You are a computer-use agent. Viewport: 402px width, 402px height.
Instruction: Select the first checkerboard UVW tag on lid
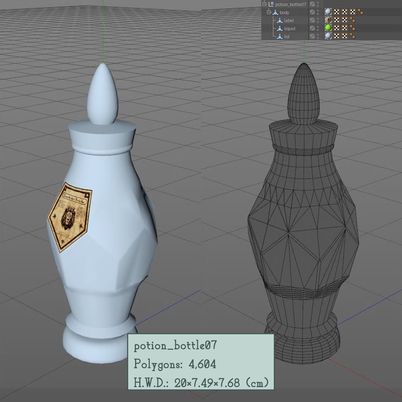(336, 36)
